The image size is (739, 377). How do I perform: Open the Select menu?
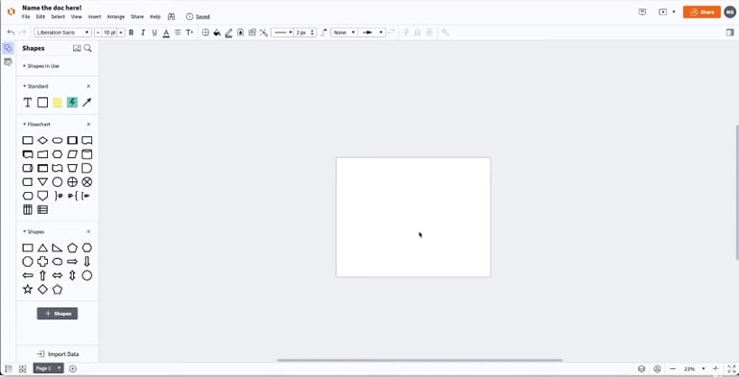[x=58, y=16]
